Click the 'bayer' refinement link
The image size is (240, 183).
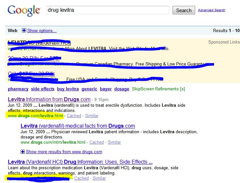click(x=106, y=89)
